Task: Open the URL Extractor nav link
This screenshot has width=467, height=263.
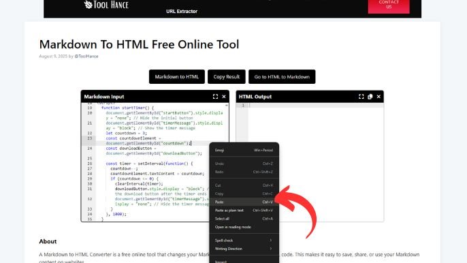Action: [x=182, y=12]
